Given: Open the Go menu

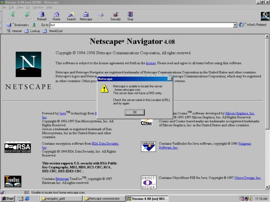Looking at the screenshot, I should [28, 7].
